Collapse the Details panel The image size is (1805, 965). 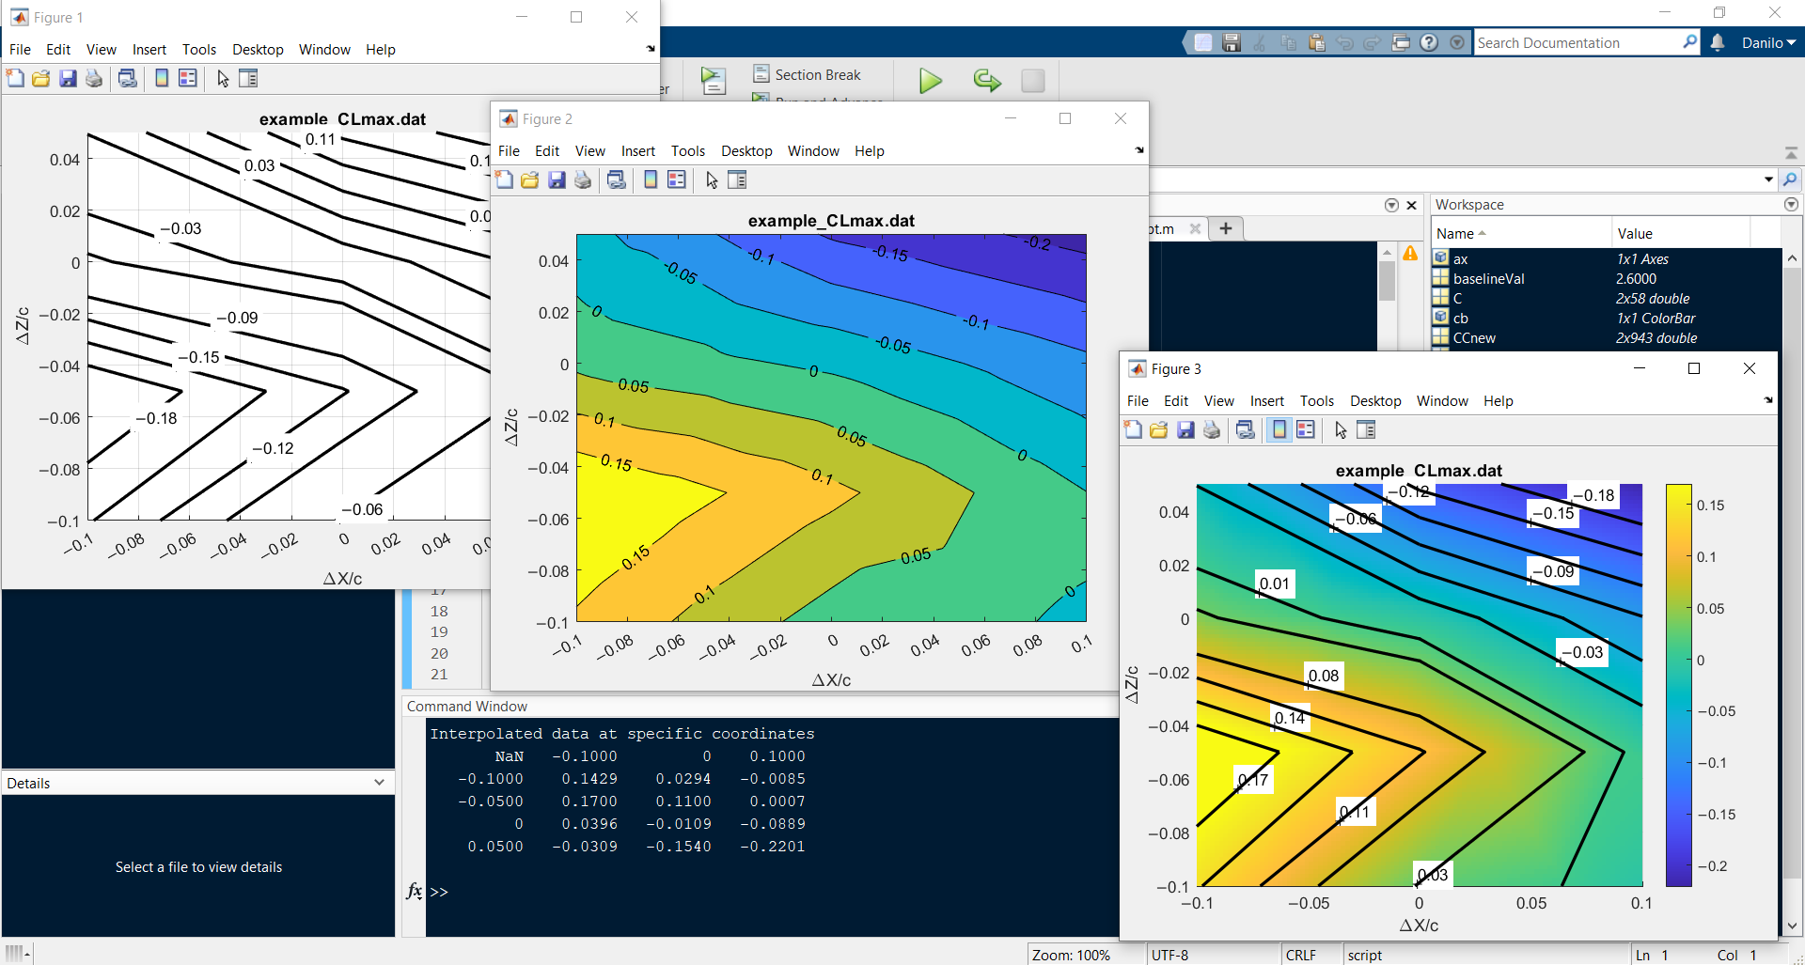(x=379, y=782)
